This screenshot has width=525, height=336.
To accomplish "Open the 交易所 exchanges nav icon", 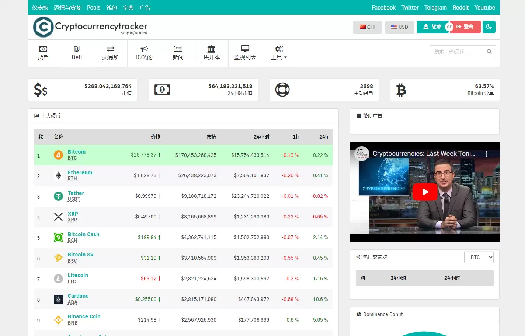I will pos(111,49).
